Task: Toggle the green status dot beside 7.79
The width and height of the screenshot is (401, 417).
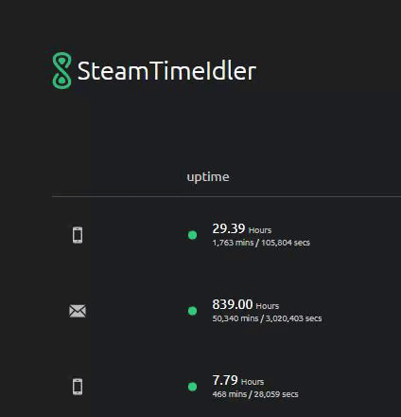Action: pyautogui.click(x=192, y=387)
